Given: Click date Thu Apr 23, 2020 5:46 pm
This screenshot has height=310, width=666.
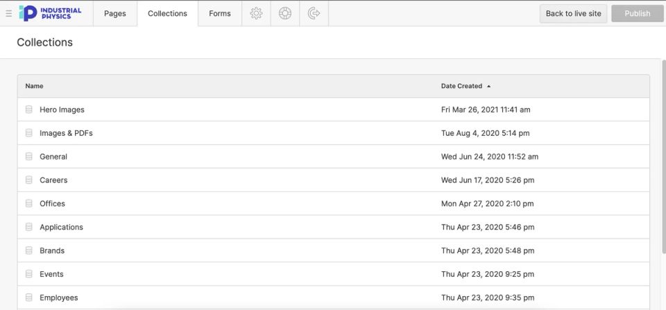Looking at the screenshot, I should click(488, 227).
